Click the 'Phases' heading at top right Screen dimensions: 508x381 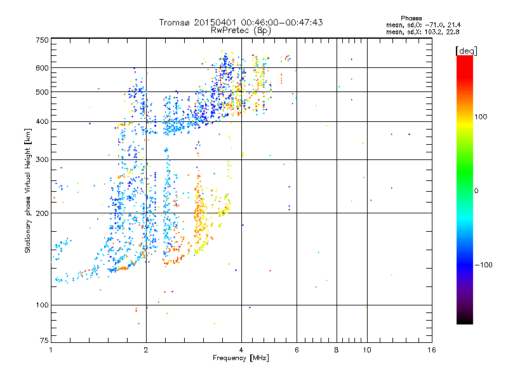pos(411,18)
